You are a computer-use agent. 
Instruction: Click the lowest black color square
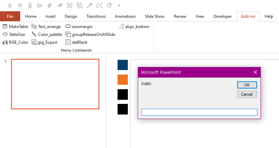tap(123, 109)
